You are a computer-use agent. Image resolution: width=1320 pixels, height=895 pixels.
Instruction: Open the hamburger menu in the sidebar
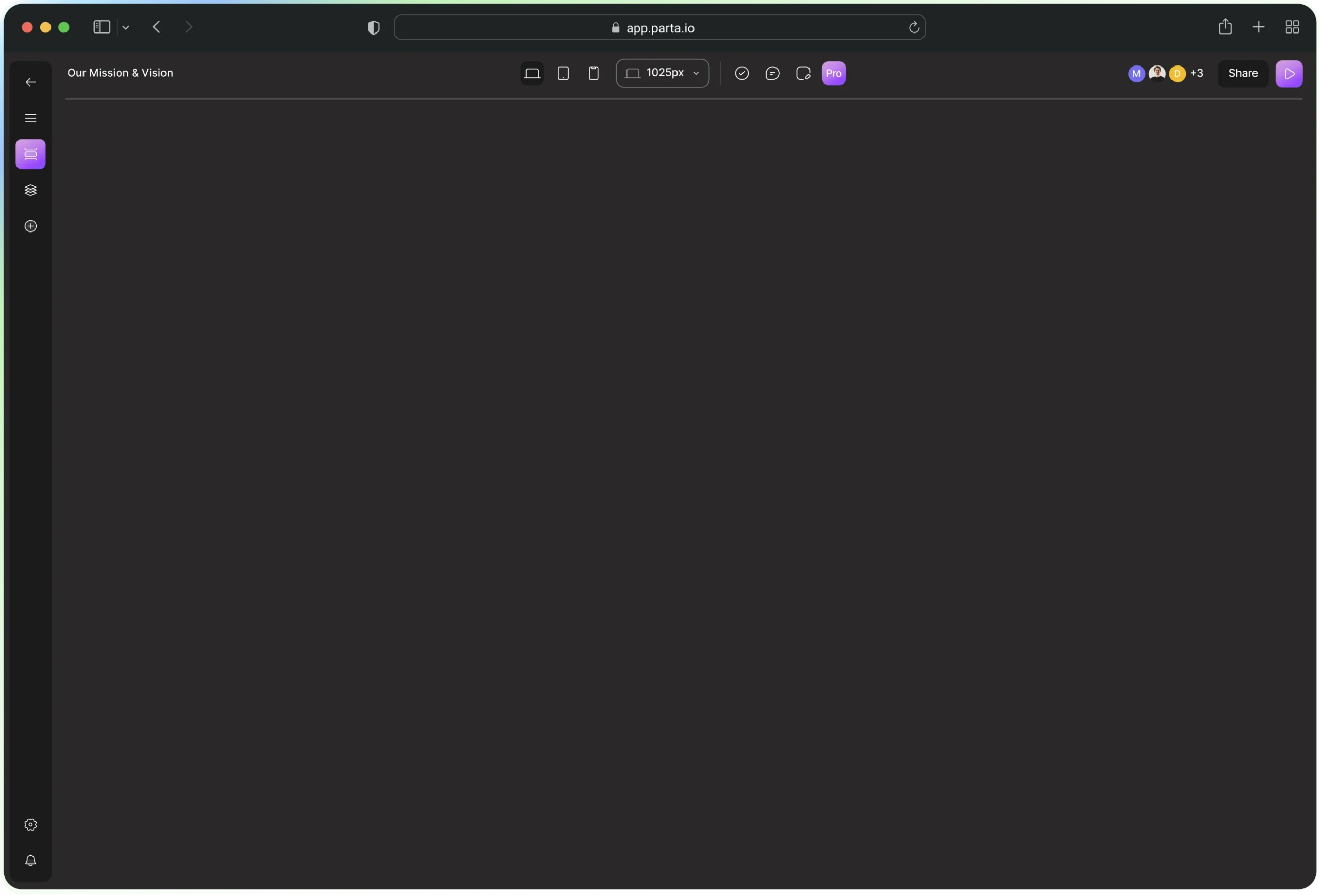[x=30, y=118]
